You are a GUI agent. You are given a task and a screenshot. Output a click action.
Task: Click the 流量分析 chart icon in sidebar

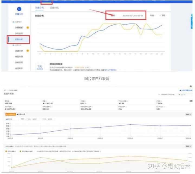point(19,9)
